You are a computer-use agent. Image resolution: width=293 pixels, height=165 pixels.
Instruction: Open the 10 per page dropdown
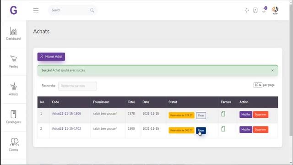258,85
